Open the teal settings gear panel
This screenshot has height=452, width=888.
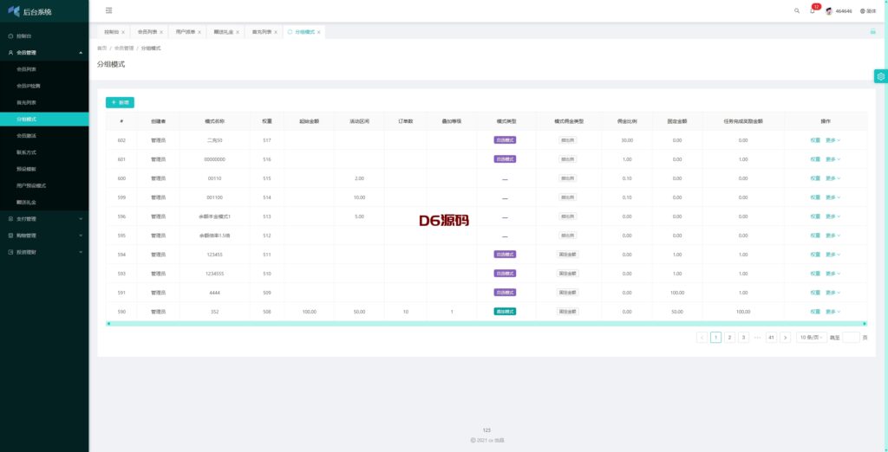pos(881,76)
